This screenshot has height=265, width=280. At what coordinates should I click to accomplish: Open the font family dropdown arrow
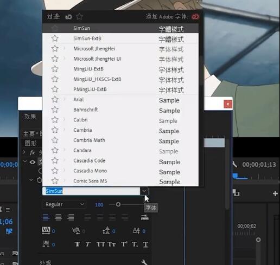144,191
